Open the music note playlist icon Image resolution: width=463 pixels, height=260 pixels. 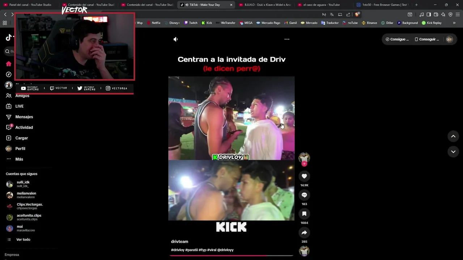pyautogui.click(x=421, y=14)
